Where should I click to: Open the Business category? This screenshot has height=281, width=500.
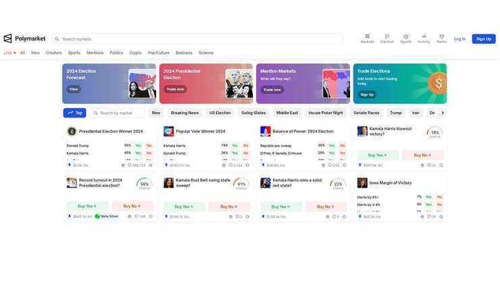pyautogui.click(x=184, y=53)
